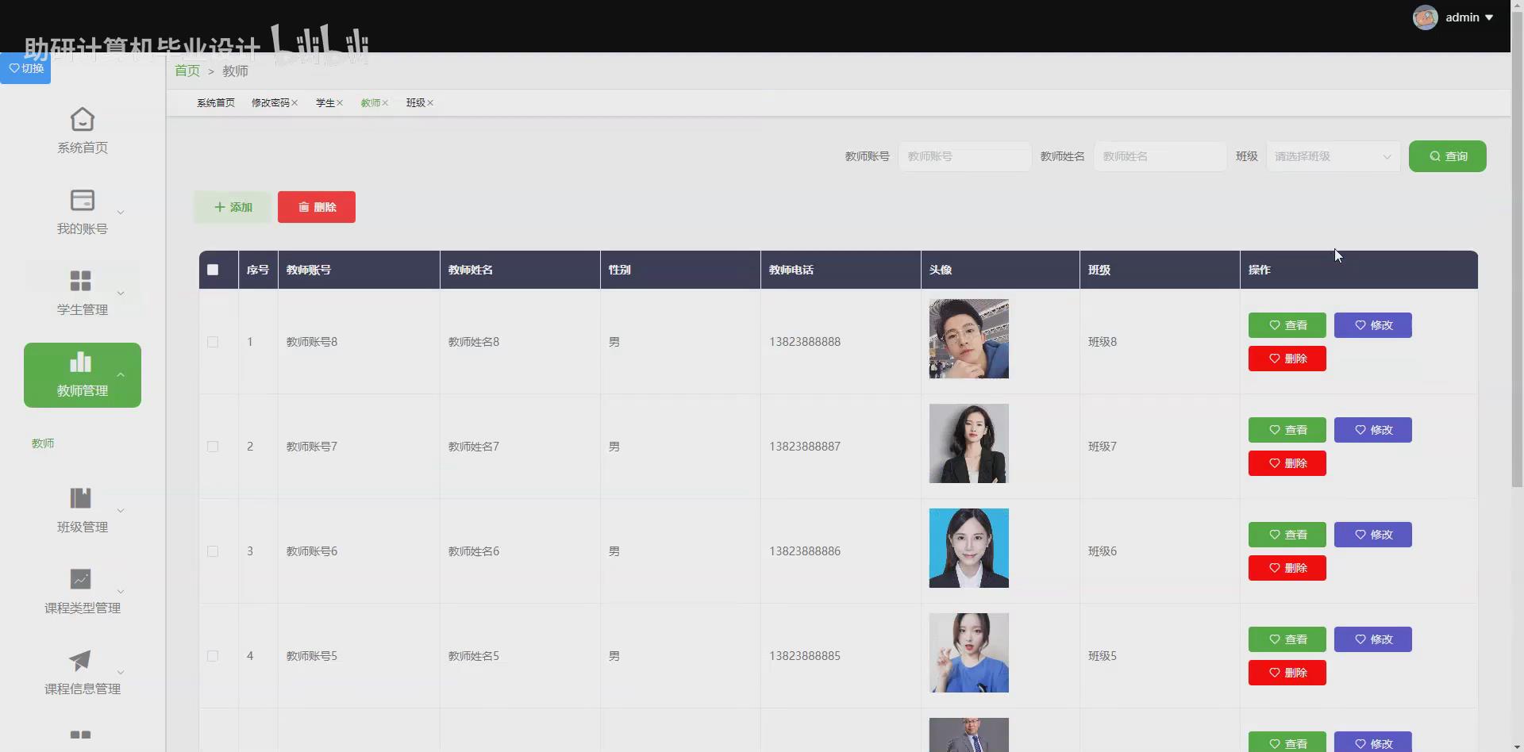Screen dimensions: 1524x752
Task: Click the admin avatar picture
Action: tap(1426, 17)
